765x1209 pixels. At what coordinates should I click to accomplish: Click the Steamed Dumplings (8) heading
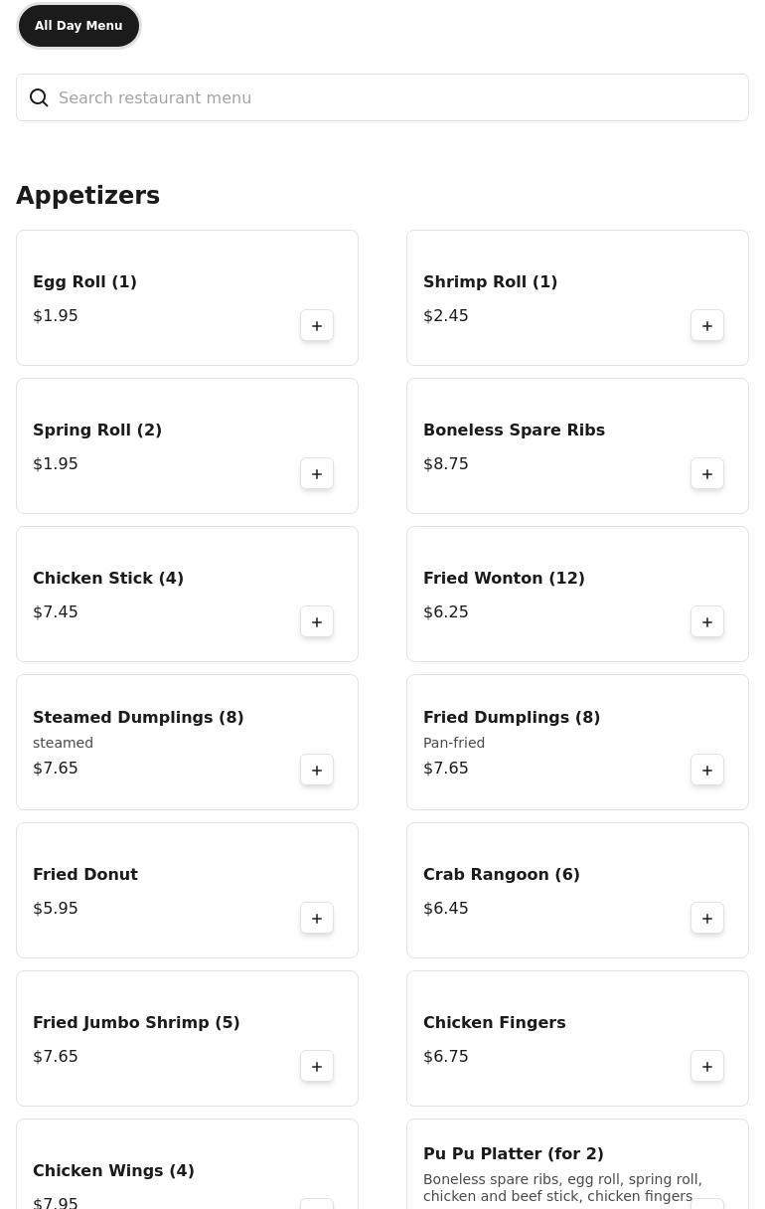tap(138, 717)
